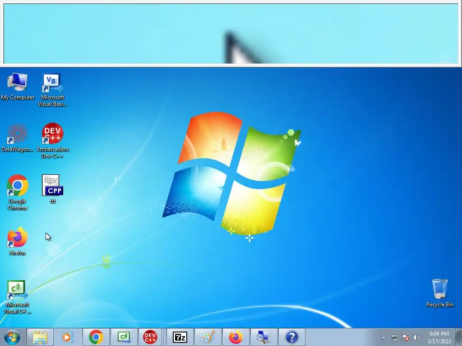Open the Action Center flag icon
Viewport: 462px width, 346px height.
pos(406,337)
